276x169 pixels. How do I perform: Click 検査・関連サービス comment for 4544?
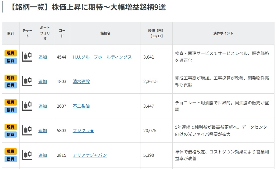[x=222, y=57]
